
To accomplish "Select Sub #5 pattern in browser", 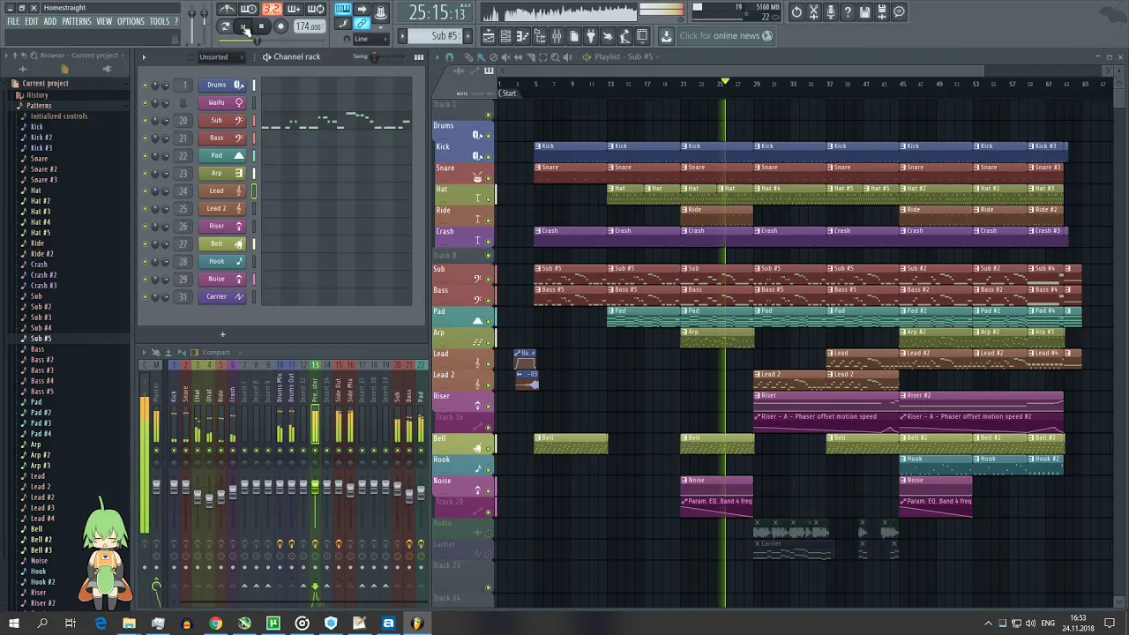I will 41,339.
